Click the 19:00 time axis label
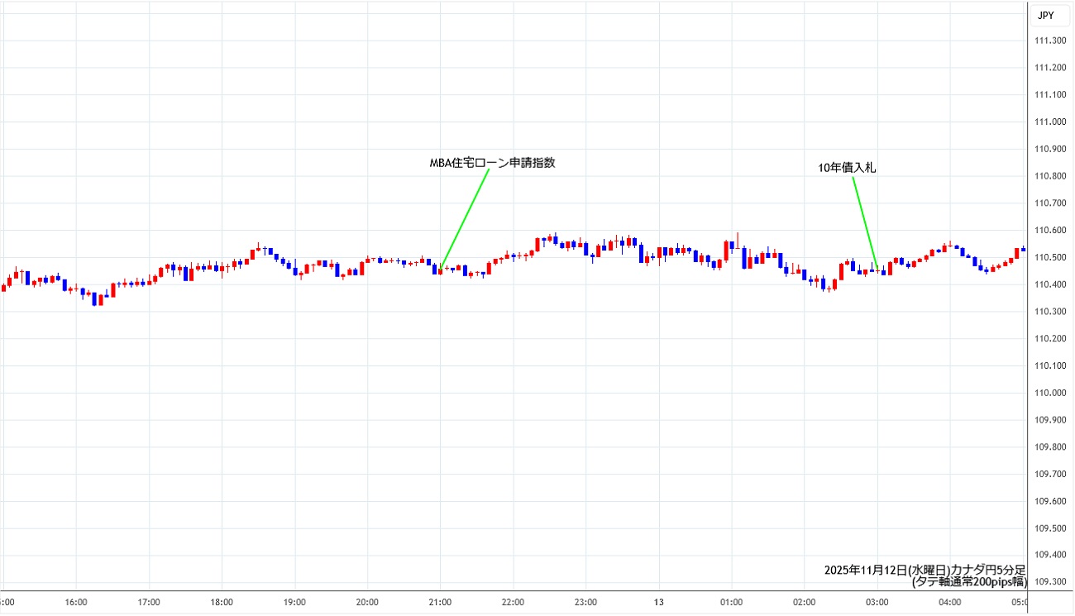 click(x=294, y=602)
